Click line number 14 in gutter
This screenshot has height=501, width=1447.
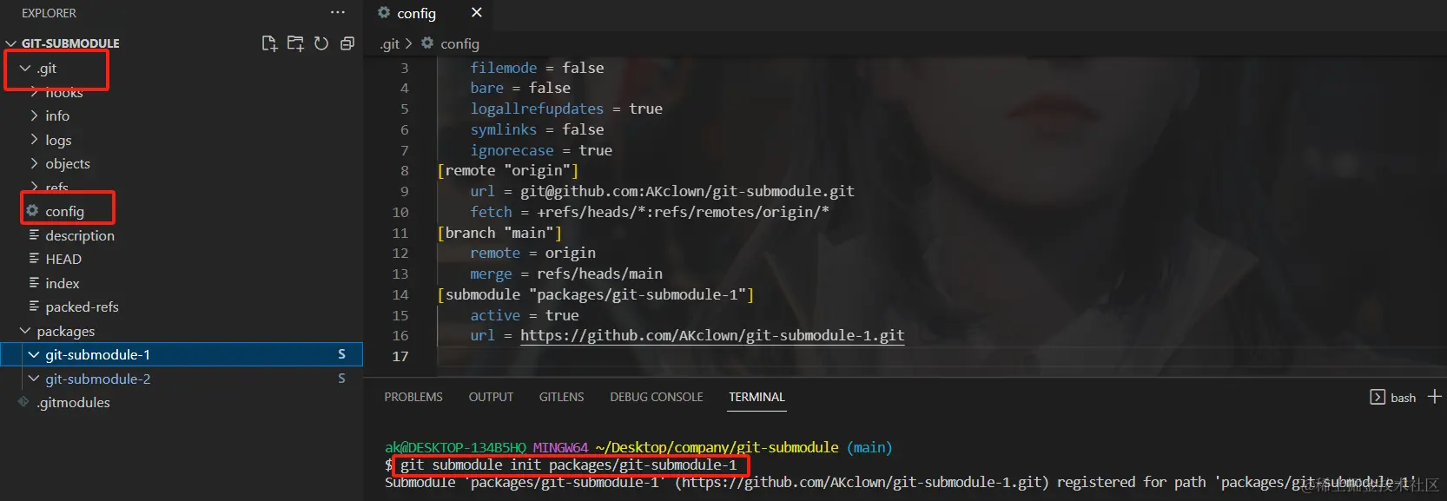[400, 294]
